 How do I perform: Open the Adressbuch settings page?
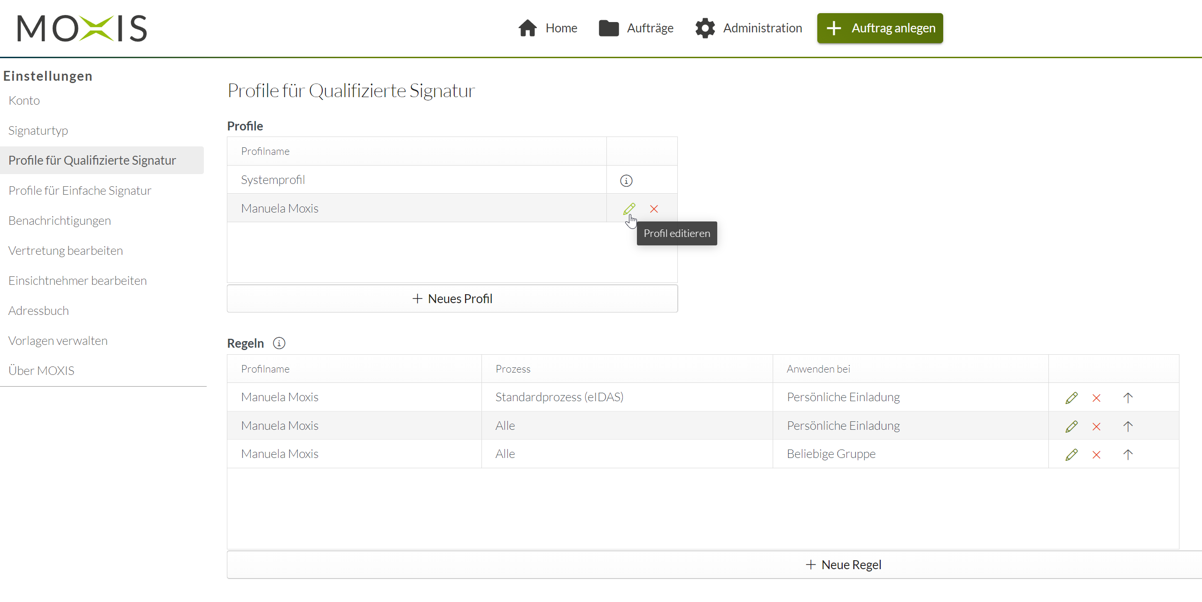tap(39, 311)
